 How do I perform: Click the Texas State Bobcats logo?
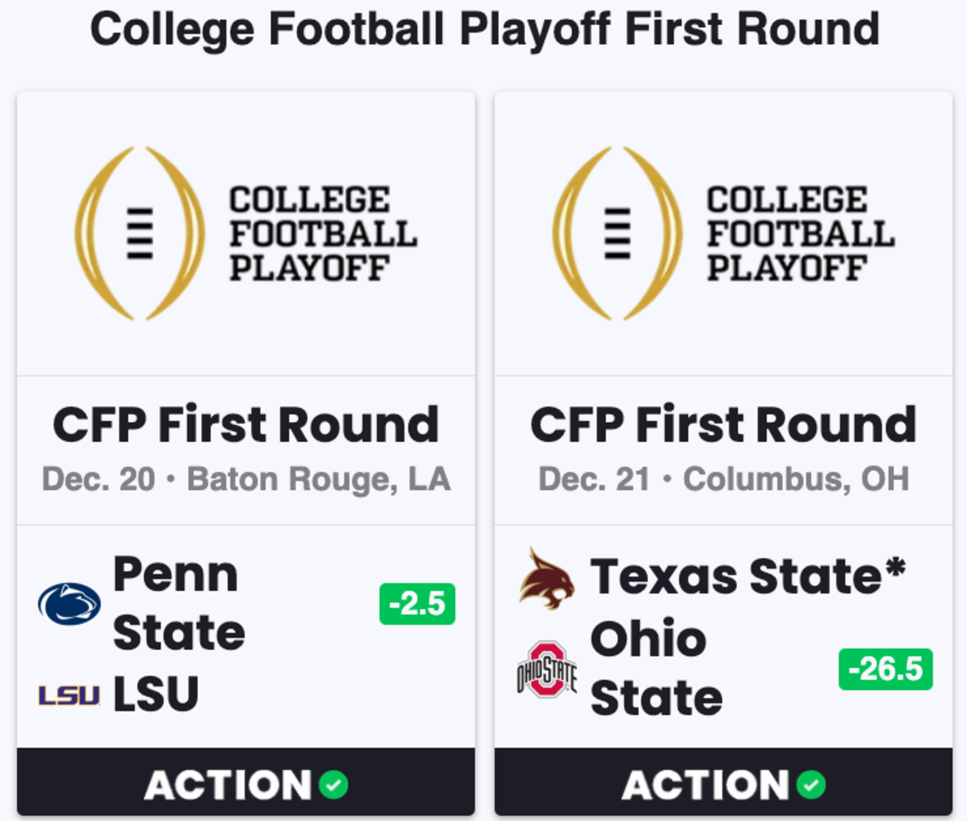547,579
